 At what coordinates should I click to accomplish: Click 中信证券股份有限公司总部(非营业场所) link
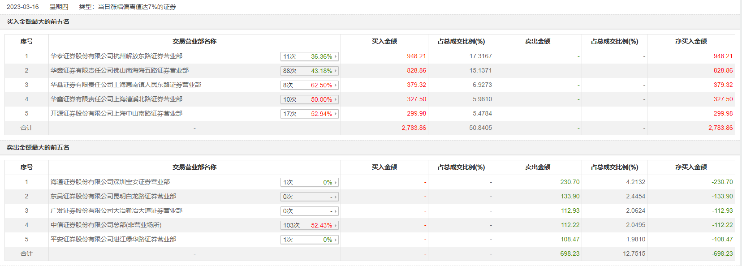point(106,225)
